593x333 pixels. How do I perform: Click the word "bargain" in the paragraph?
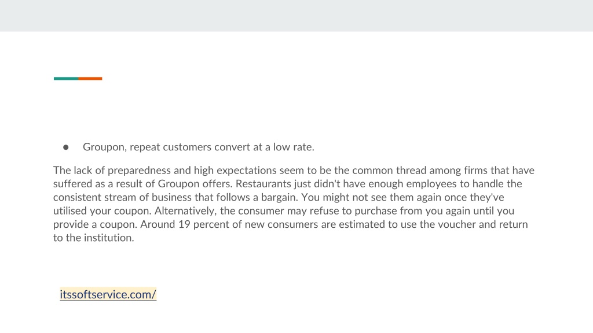277,198
